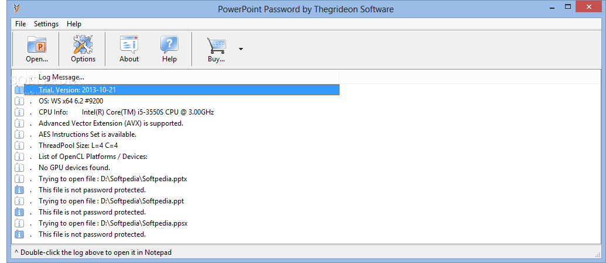Click info icon beside Advanced Vector Extension row
Screen dimensions: 606x263
coord(19,123)
